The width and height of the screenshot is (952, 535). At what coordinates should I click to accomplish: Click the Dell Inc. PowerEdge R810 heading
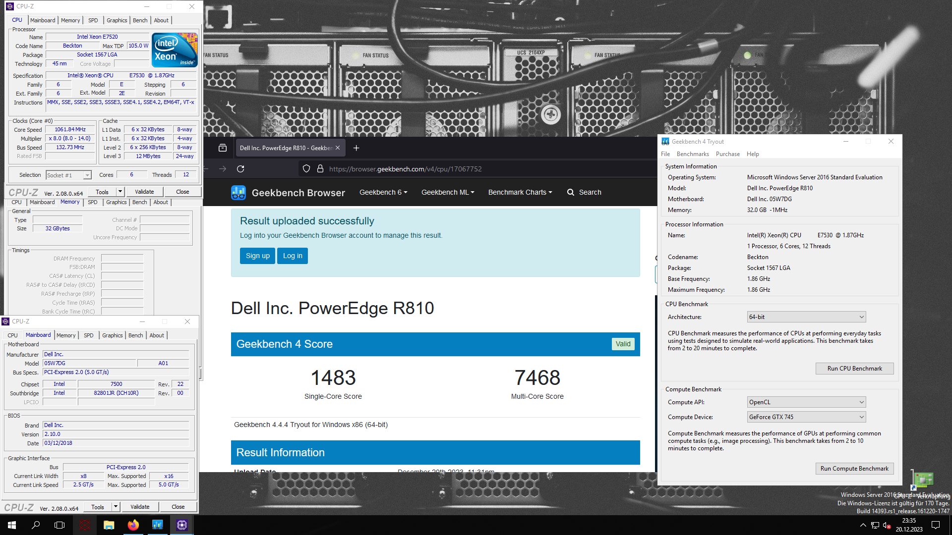click(x=332, y=308)
